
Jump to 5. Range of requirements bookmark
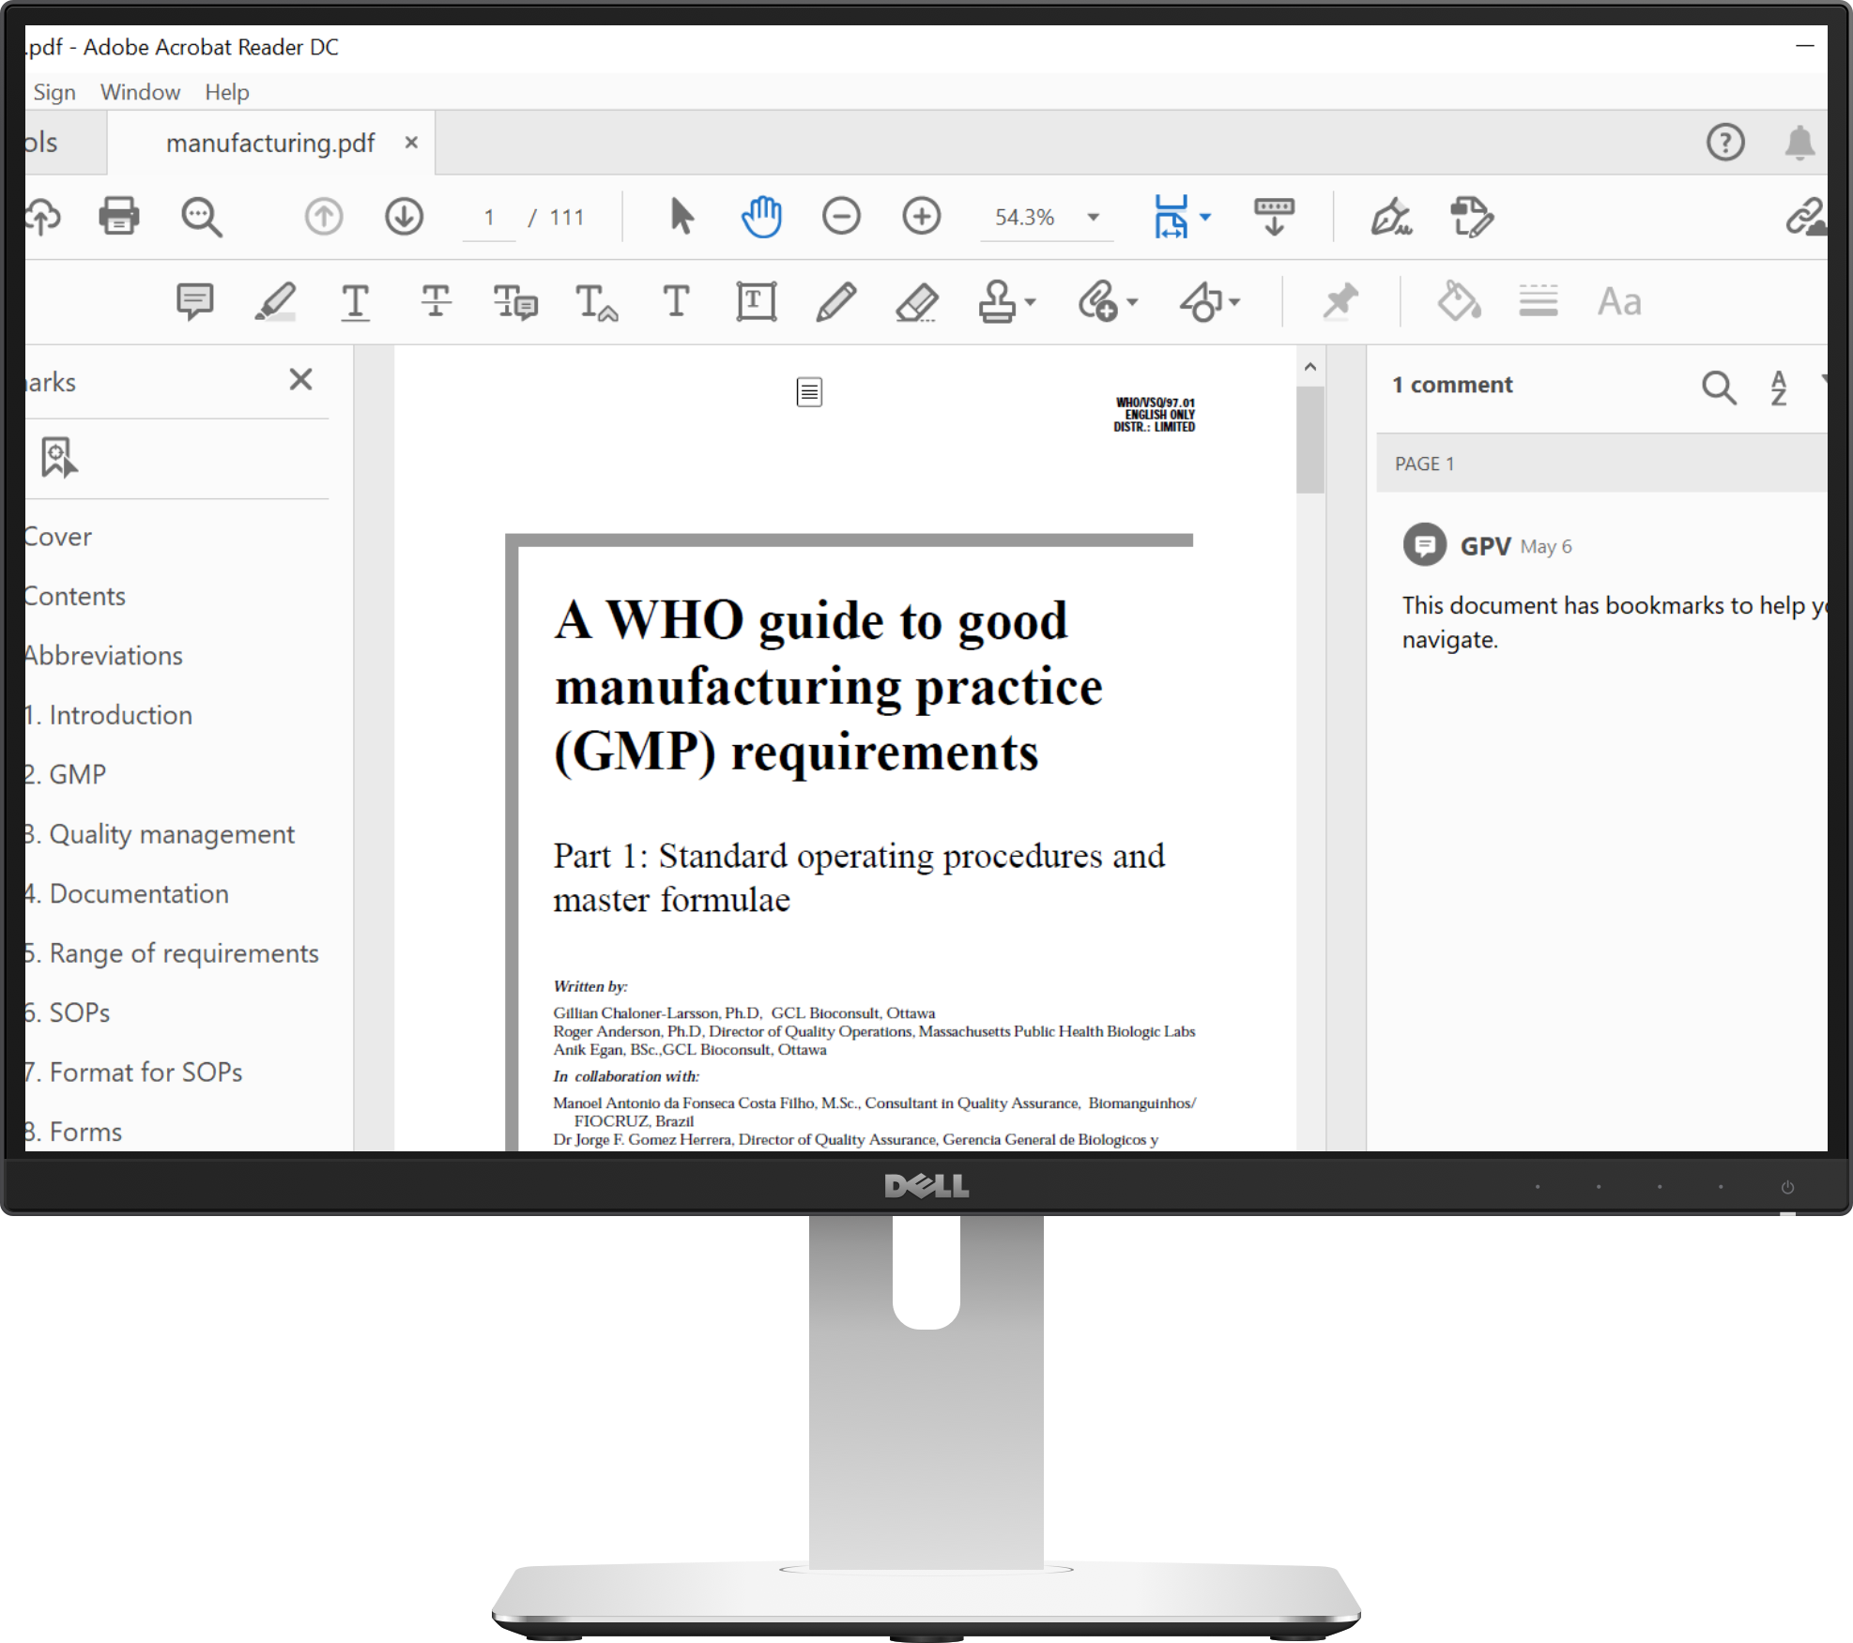click(x=172, y=953)
